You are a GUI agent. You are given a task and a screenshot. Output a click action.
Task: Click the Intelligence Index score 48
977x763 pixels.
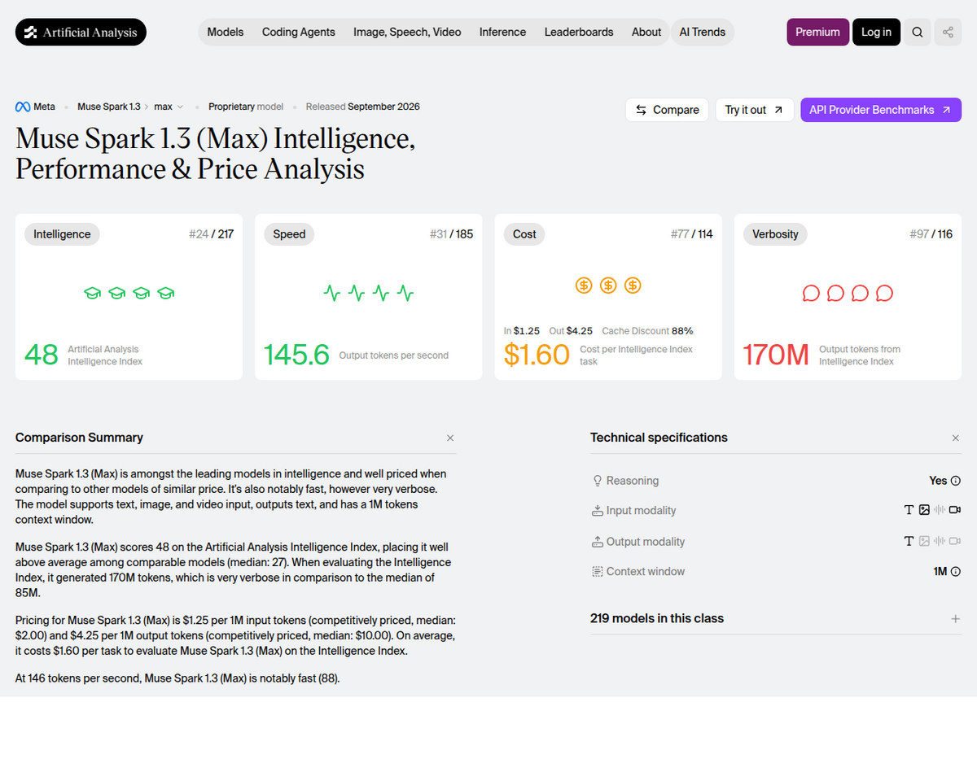pos(41,355)
